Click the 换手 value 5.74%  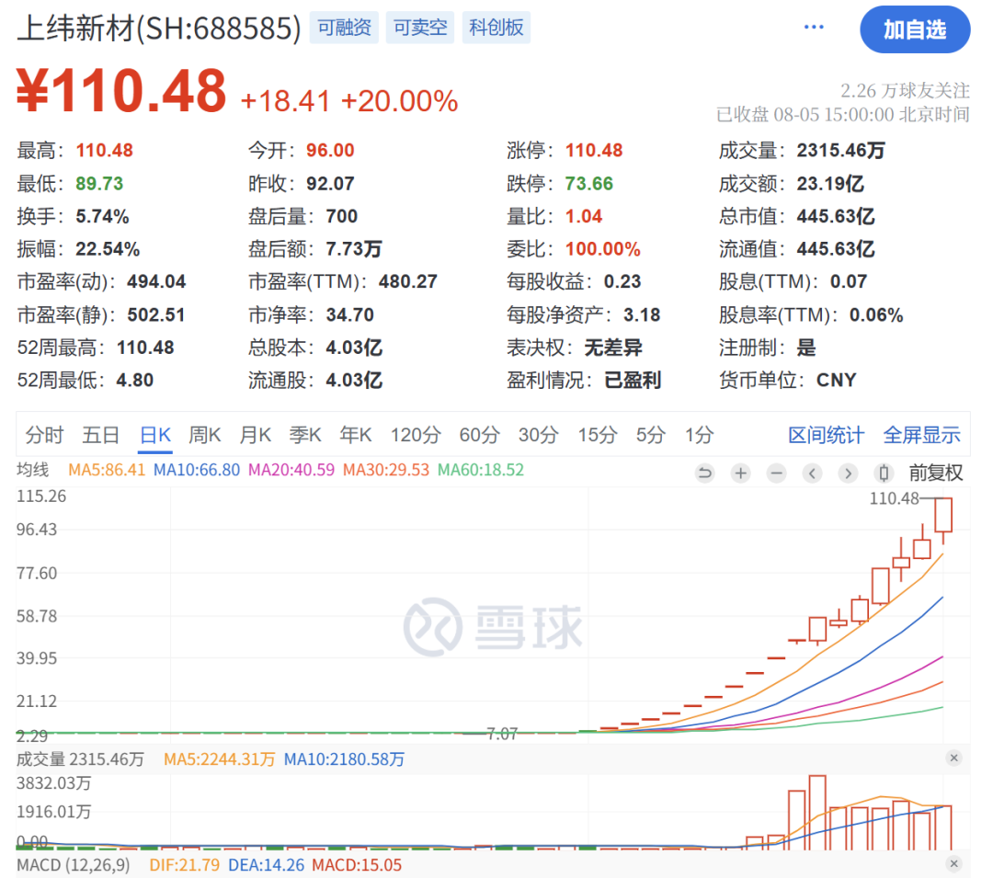click(103, 216)
